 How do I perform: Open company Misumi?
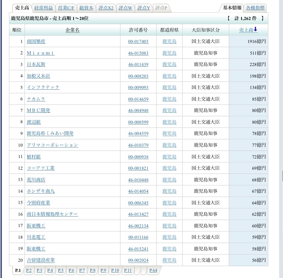click(x=41, y=53)
